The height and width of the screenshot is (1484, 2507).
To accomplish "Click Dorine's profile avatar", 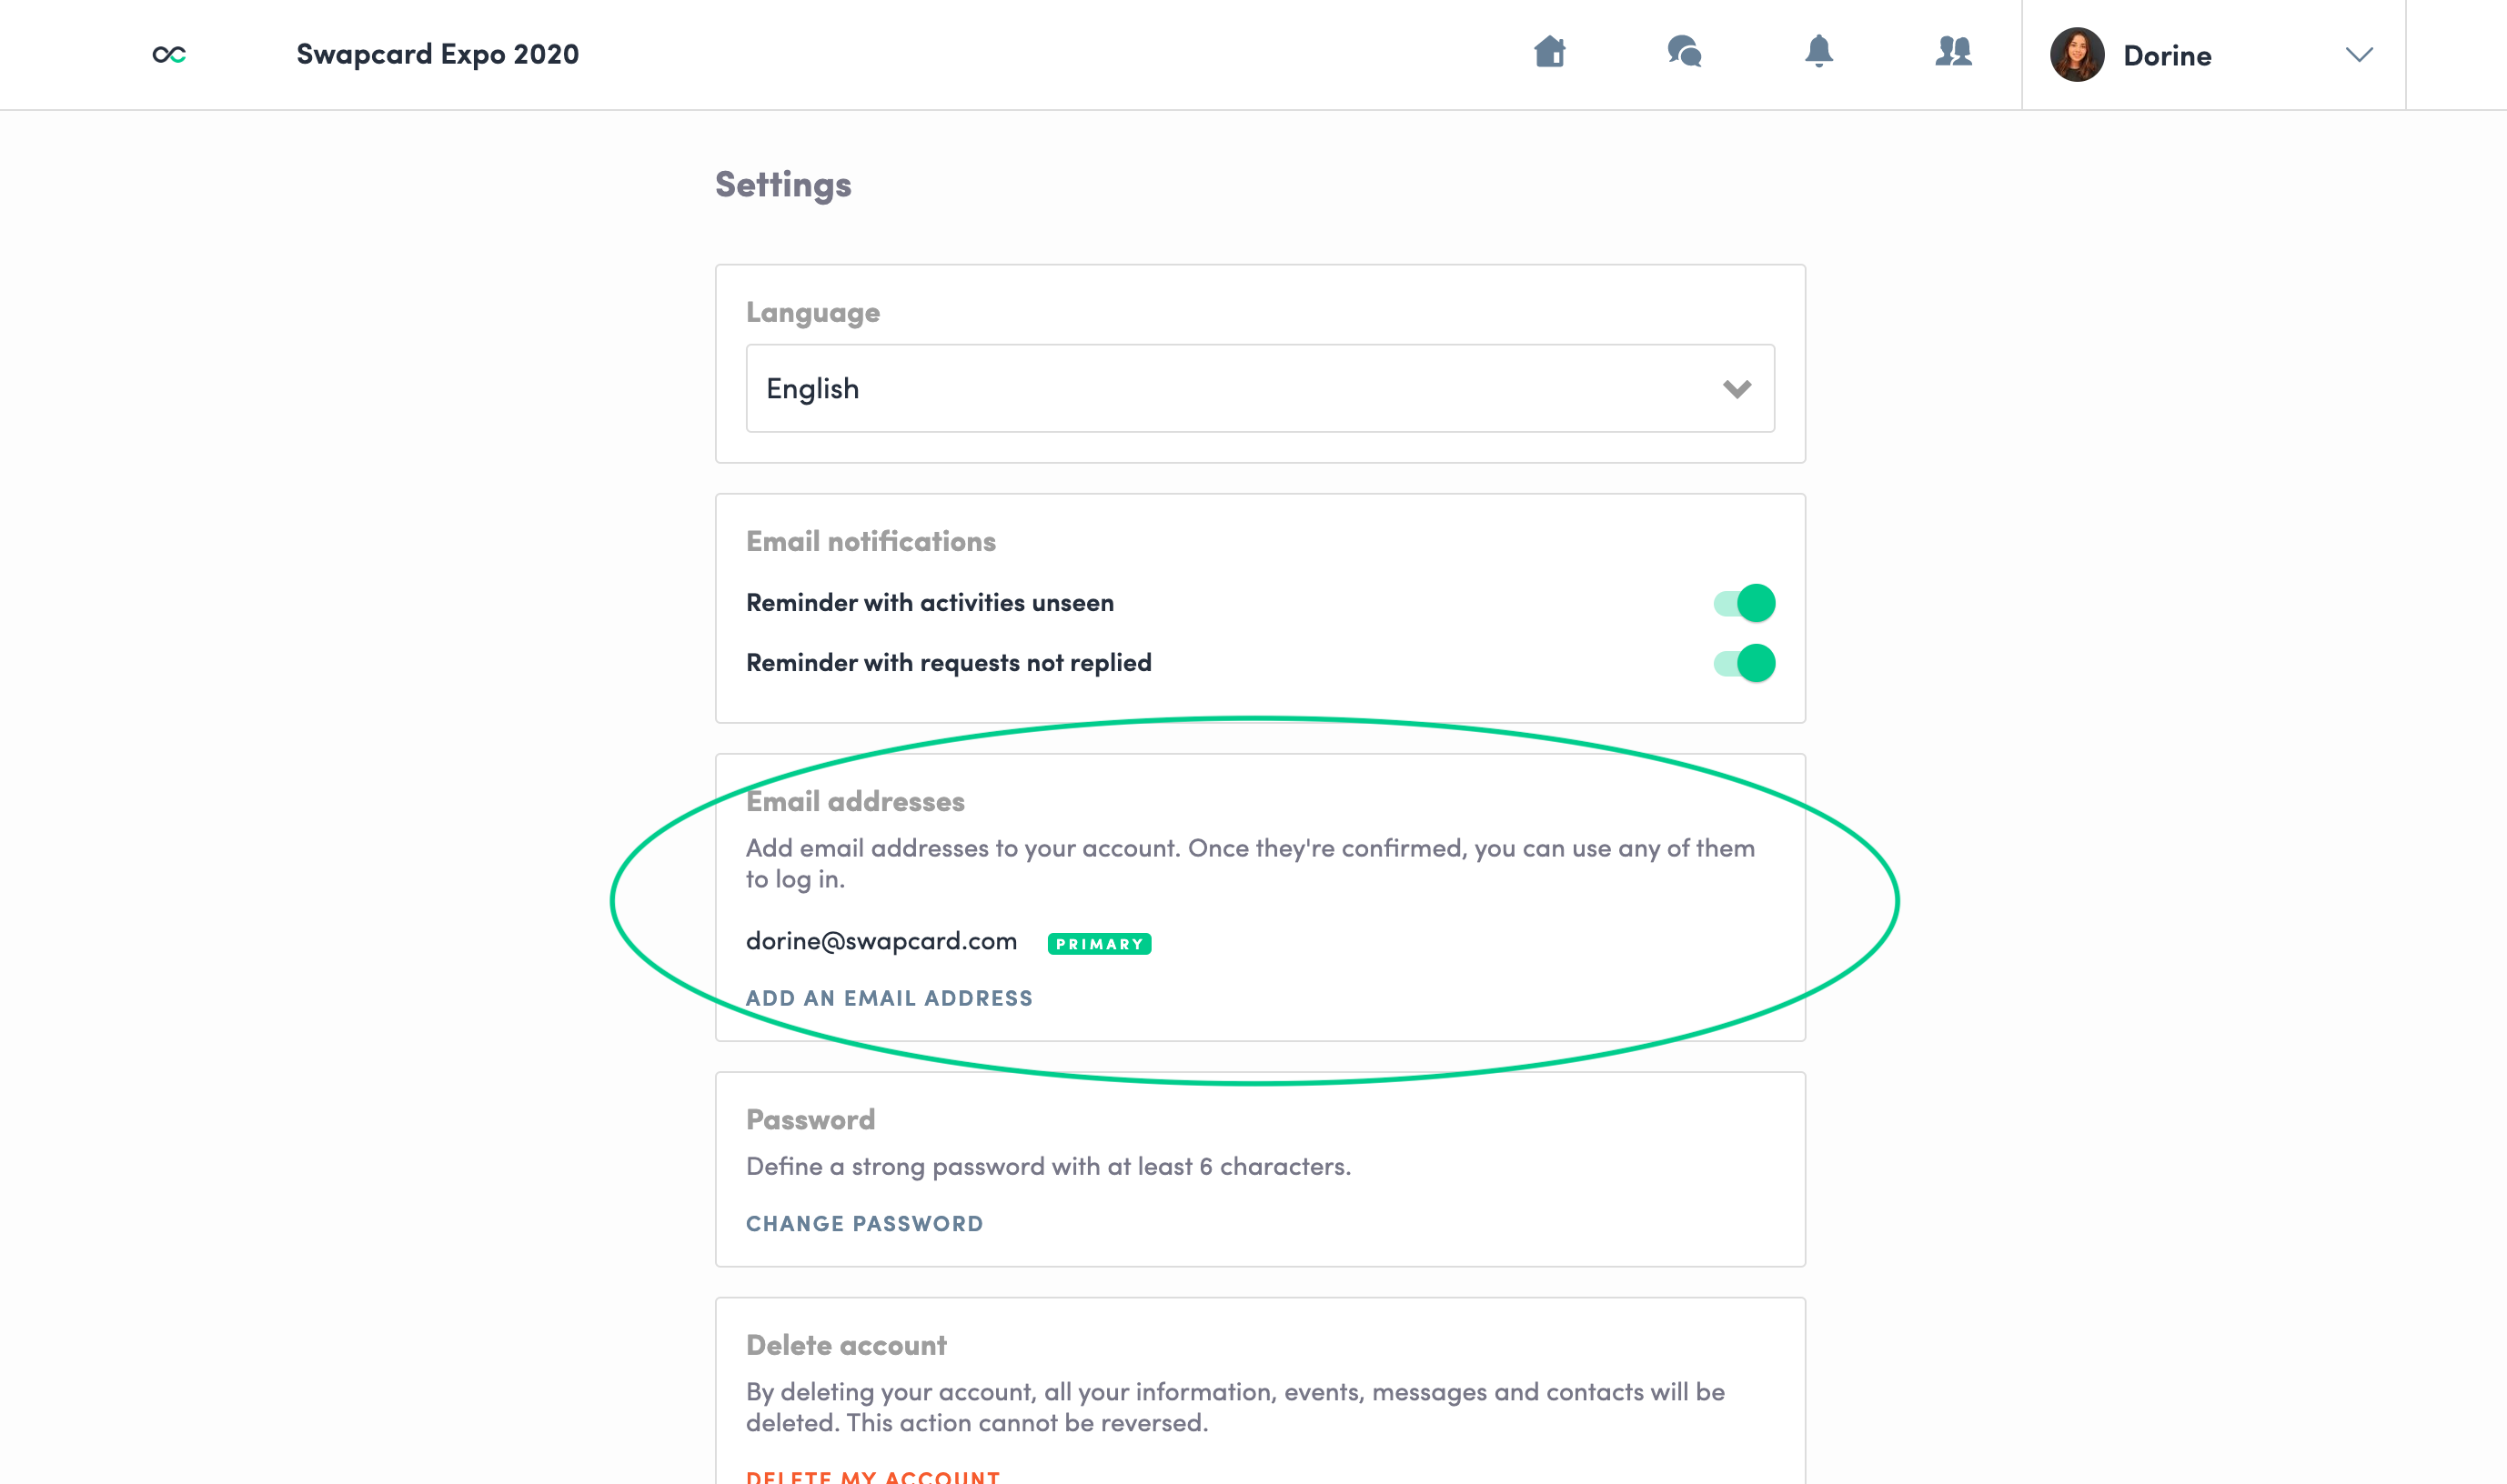I will pos(2077,55).
